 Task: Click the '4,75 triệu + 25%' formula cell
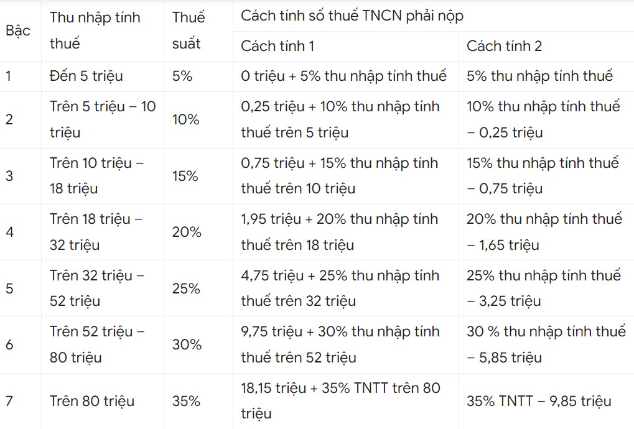[340, 288]
